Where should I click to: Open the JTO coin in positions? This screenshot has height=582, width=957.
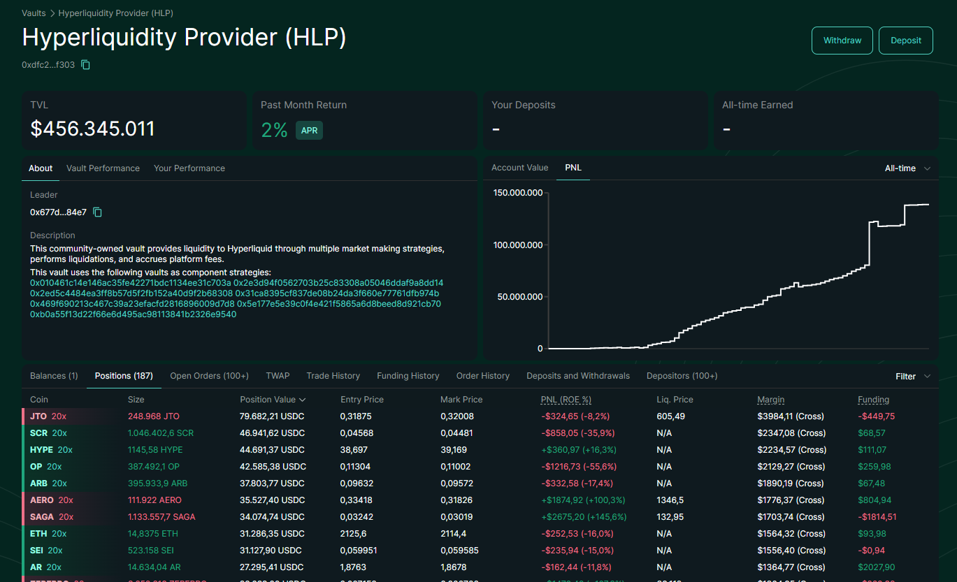click(x=38, y=416)
